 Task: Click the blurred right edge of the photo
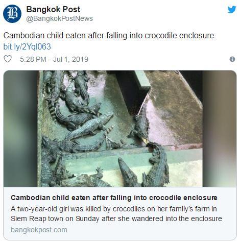coord(220,129)
